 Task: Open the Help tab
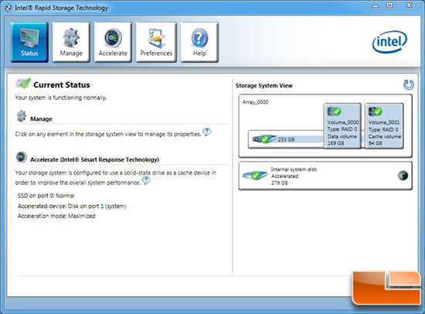coord(199,42)
